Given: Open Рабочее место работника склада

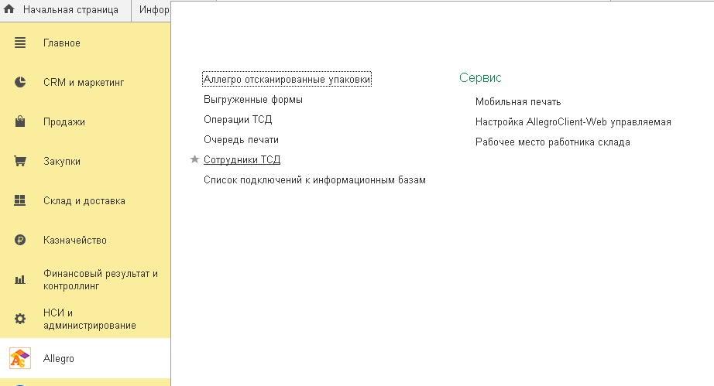Looking at the screenshot, I should [553, 142].
